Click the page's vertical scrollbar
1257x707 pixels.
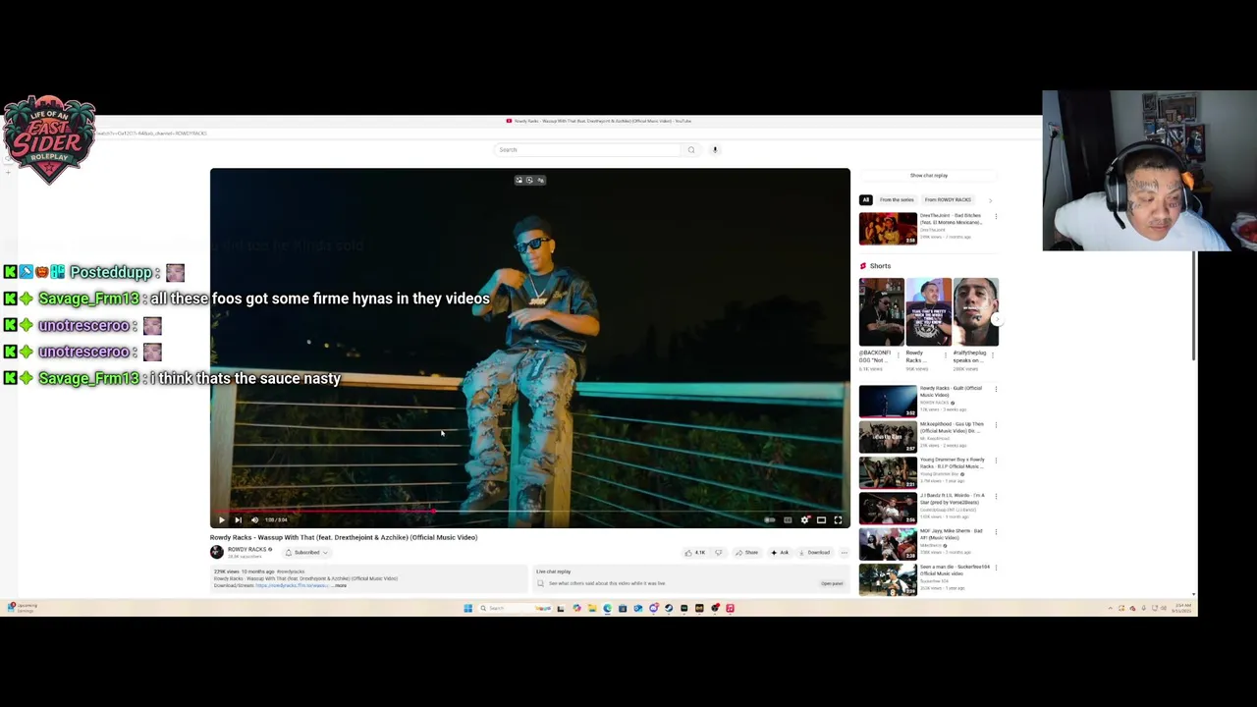click(x=1194, y=304)
